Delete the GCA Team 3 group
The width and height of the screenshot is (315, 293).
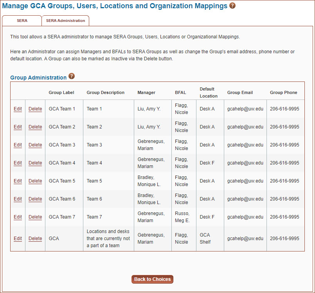point(35,145)
